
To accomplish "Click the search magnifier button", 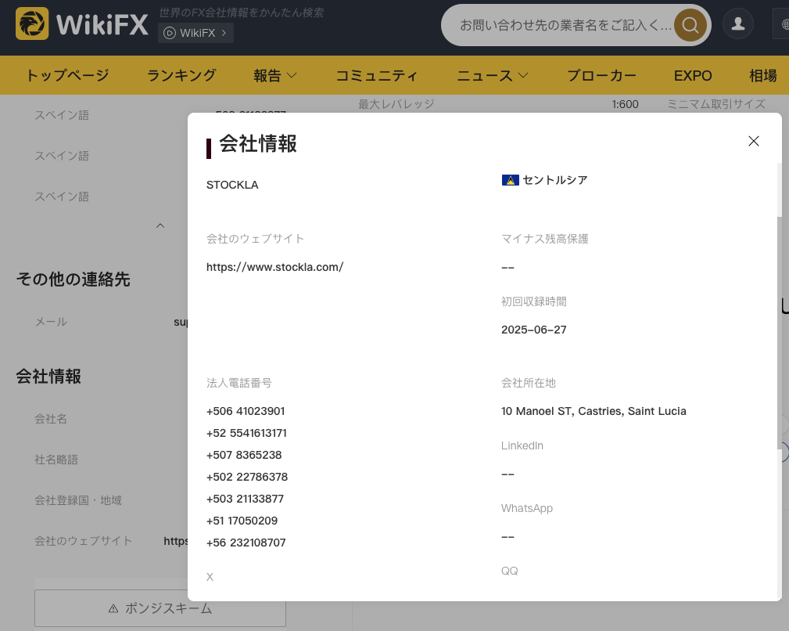I will point(690,25).
